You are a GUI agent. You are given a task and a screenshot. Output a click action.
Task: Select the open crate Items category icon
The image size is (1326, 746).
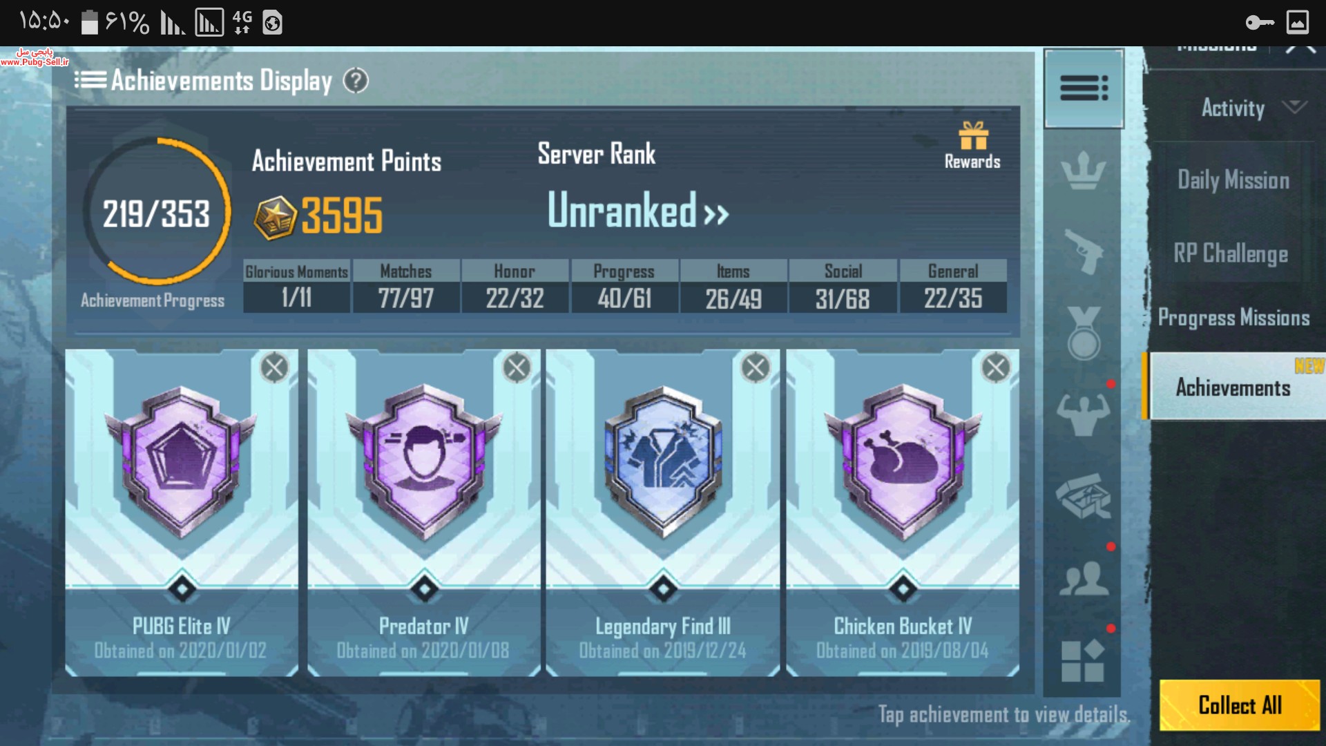point(1084,496)
